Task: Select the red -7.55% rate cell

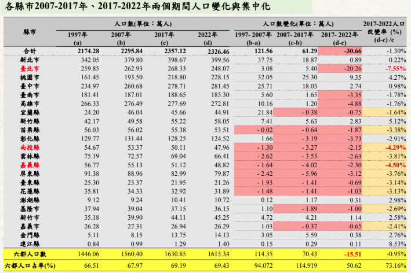Action: pyautogui.click(x=395, y=69)
